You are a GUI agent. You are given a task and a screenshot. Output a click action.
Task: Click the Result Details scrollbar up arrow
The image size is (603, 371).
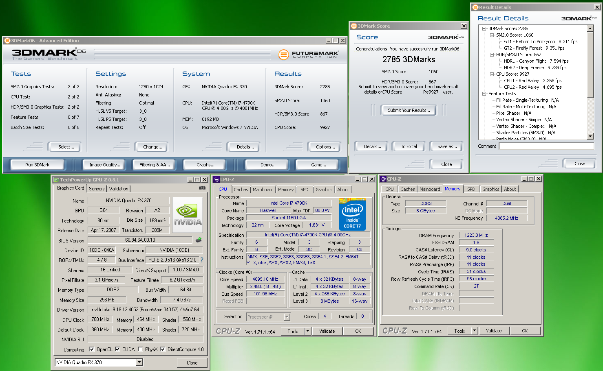[590, 28]
